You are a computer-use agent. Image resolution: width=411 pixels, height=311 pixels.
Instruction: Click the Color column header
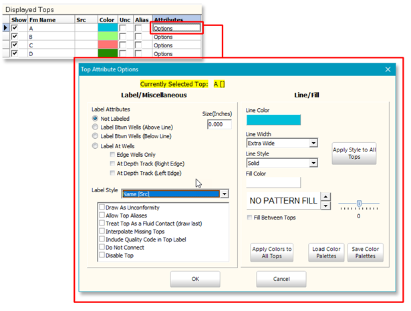click(x=107, y=19)
